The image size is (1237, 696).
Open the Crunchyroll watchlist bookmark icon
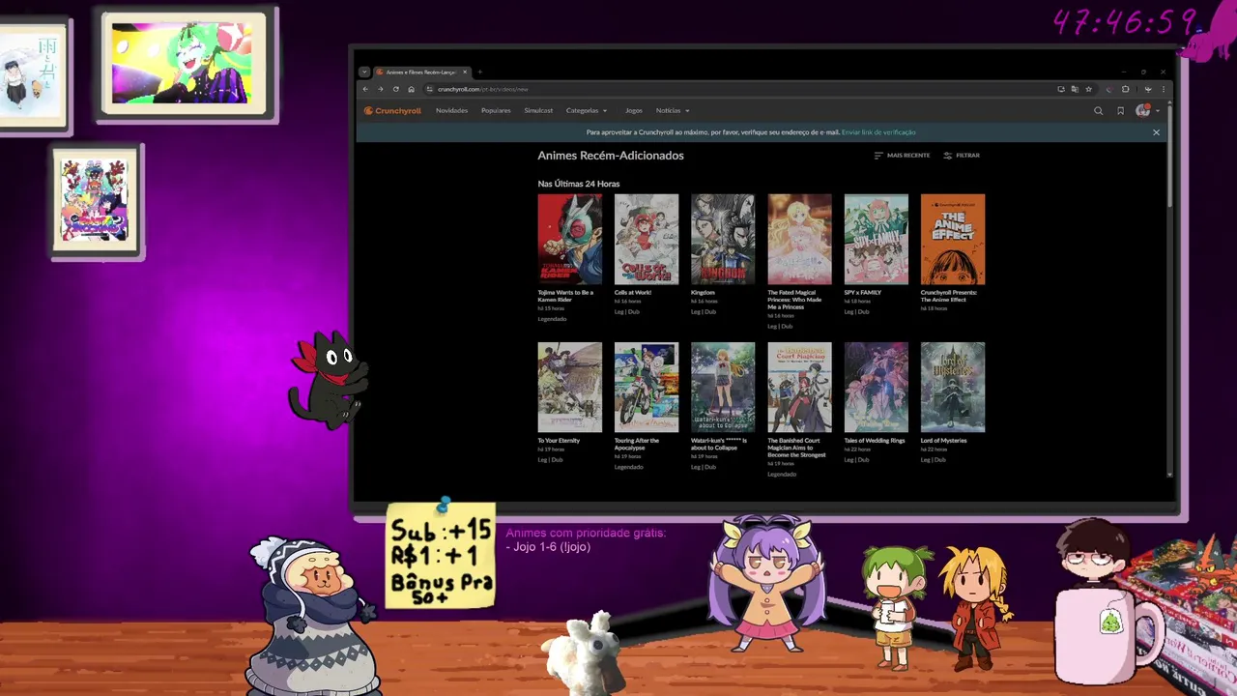pyautogui.click(x=1120, y=111)
